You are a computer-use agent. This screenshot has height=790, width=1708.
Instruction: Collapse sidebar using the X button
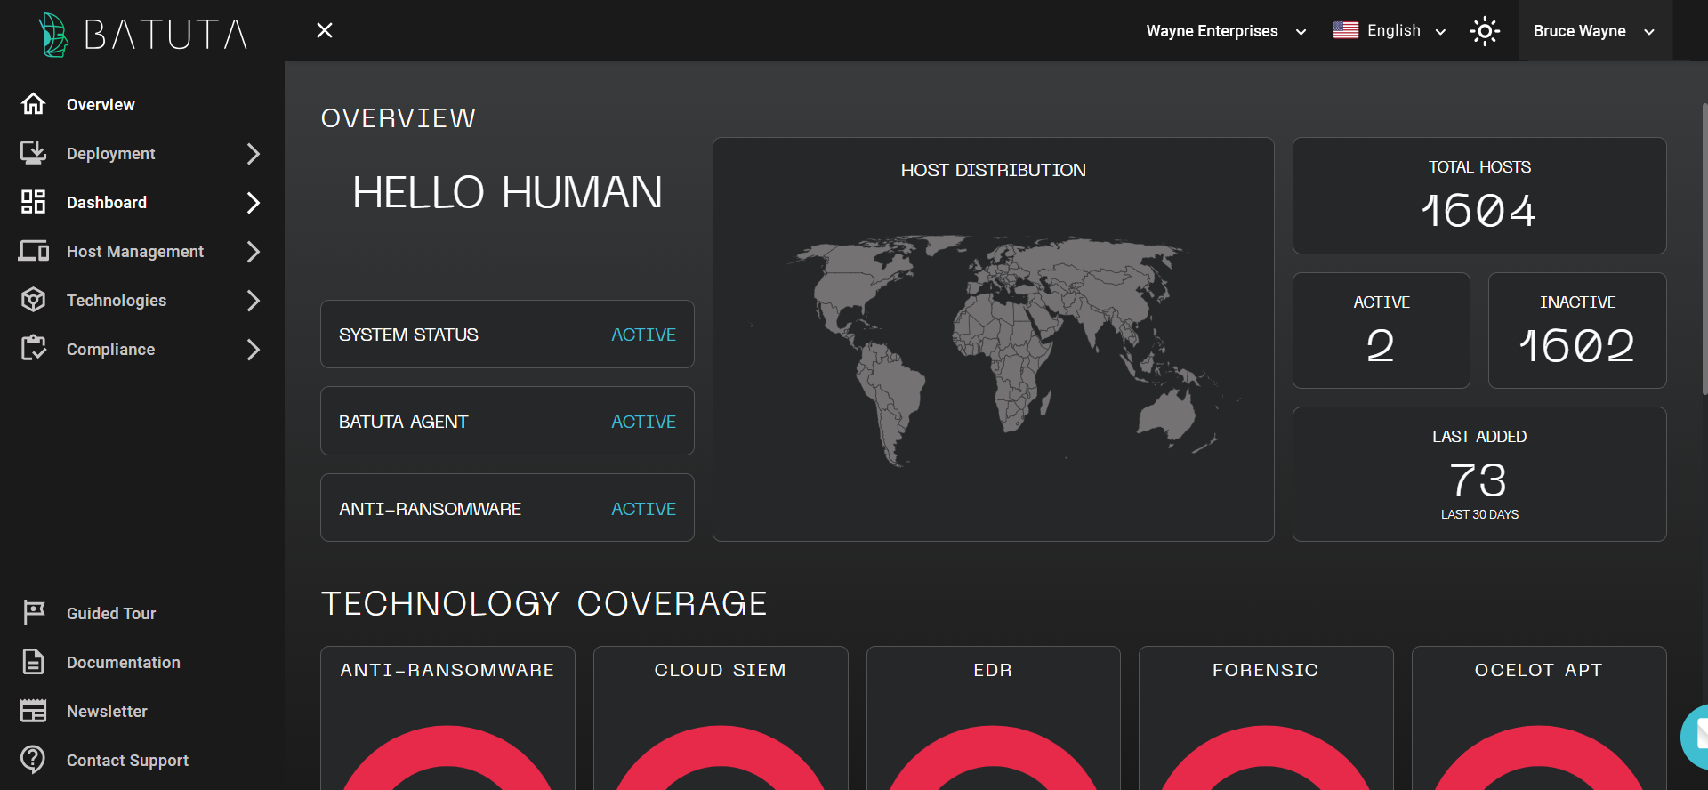325,31
